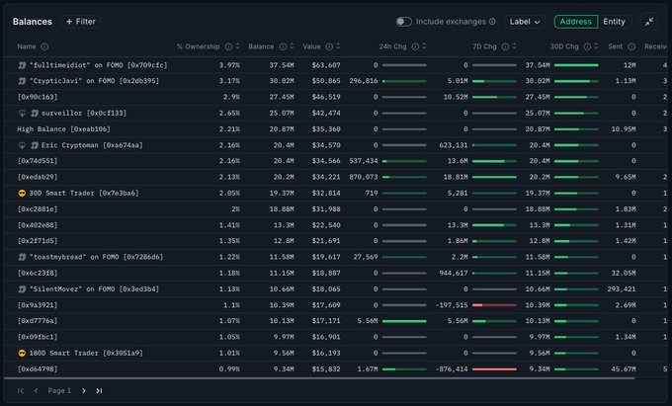The width and height of the screenshot is (672, 406).
Task: Click the info icon beside % Ownership header
Action: coord(229,46)
